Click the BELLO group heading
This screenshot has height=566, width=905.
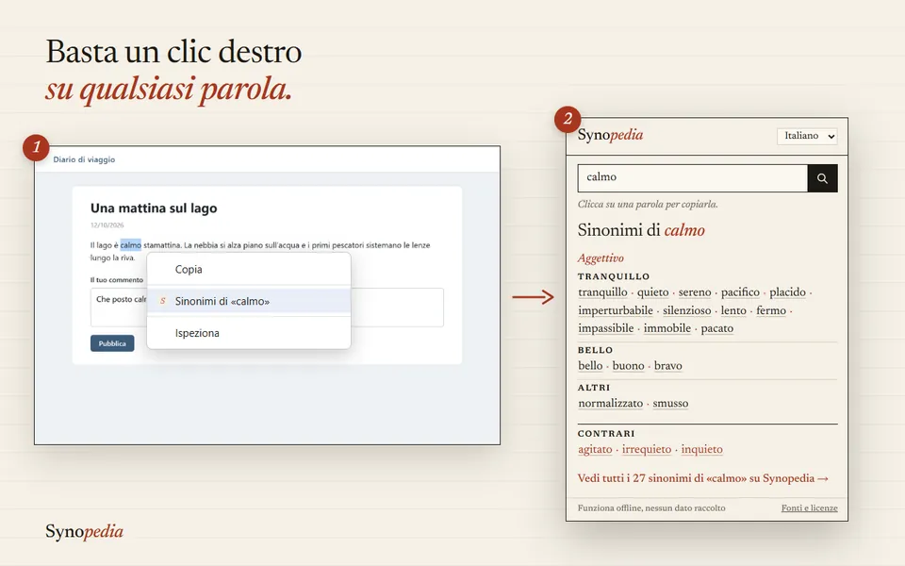(595, 350)
